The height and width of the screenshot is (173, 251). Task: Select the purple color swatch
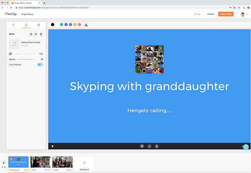pos(66,25)
